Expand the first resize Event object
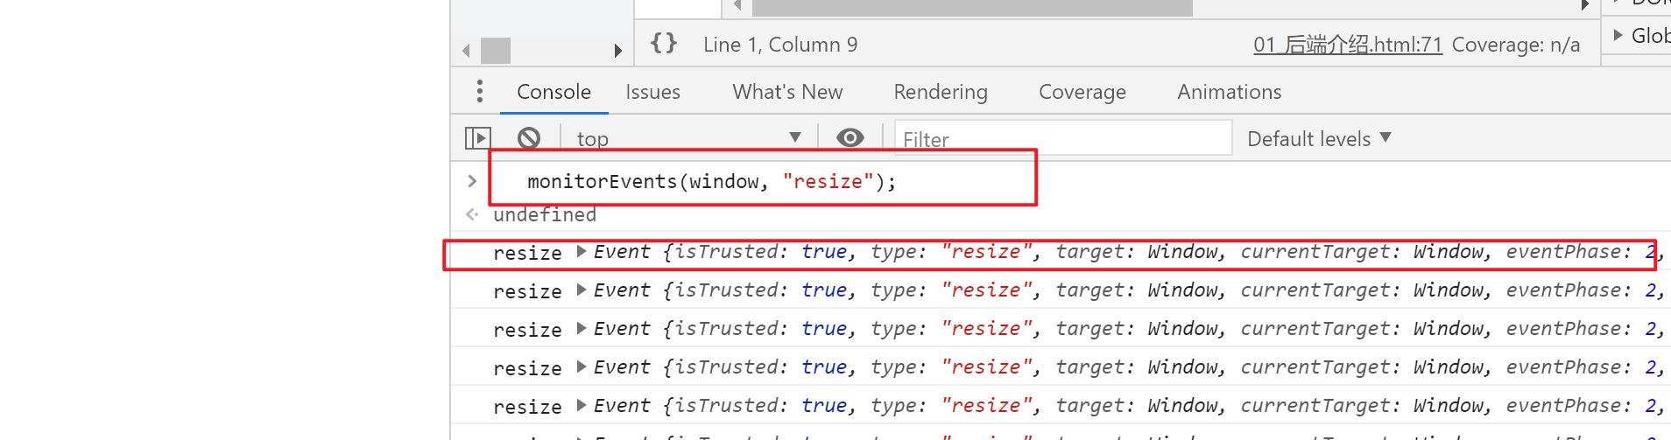The height and width of the screenshot is (440, 1671). click(x=582, y=252)
